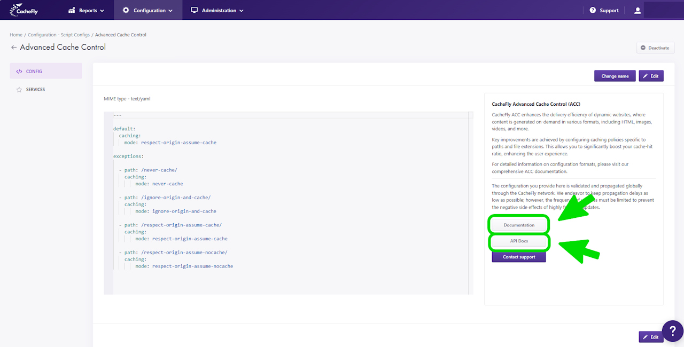Select the CONFIG sidebar tab
Viewport: 684px width, 347px height.
click(46, 71)
